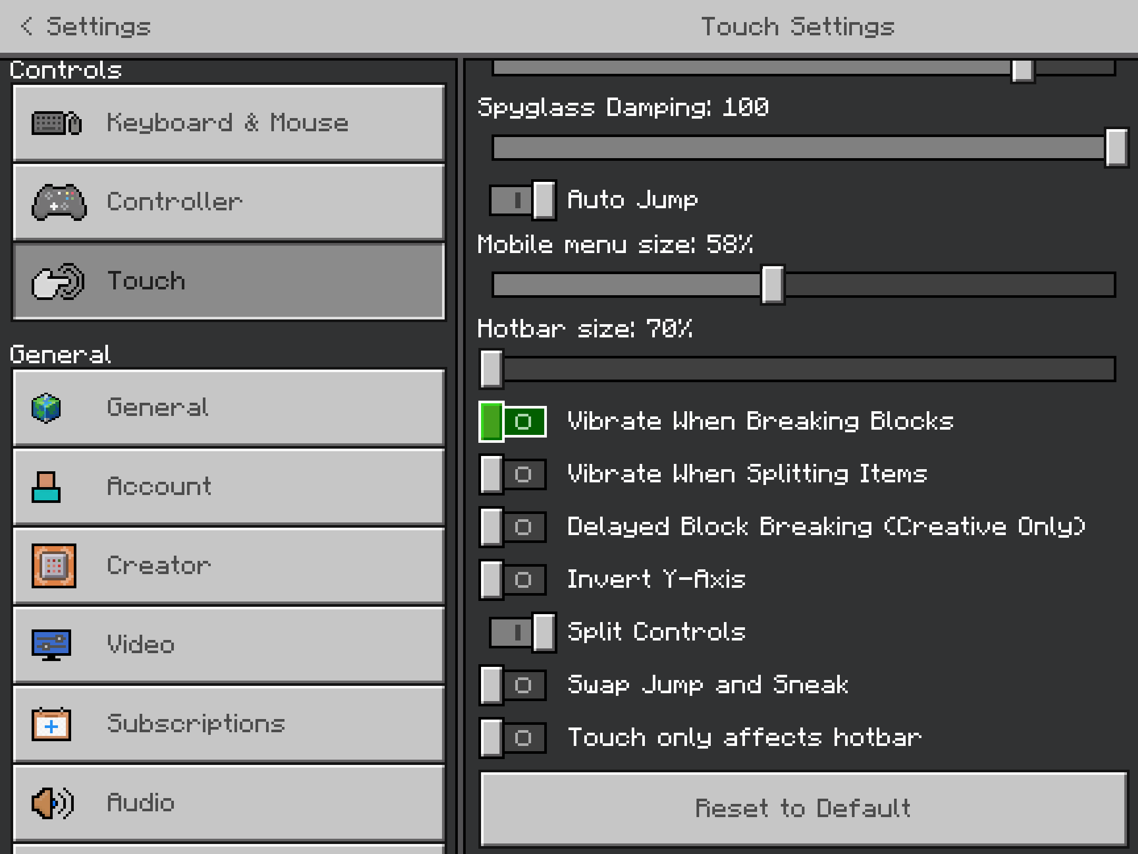Turn off Auto Jump toggle

522,200
